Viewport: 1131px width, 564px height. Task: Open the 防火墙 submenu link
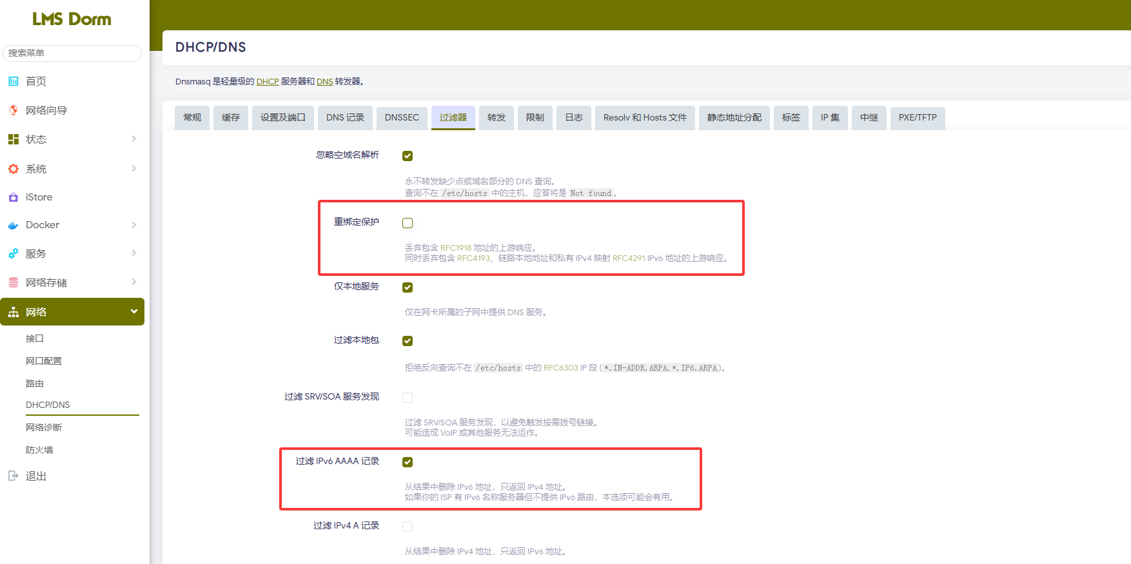coord(39,450)
